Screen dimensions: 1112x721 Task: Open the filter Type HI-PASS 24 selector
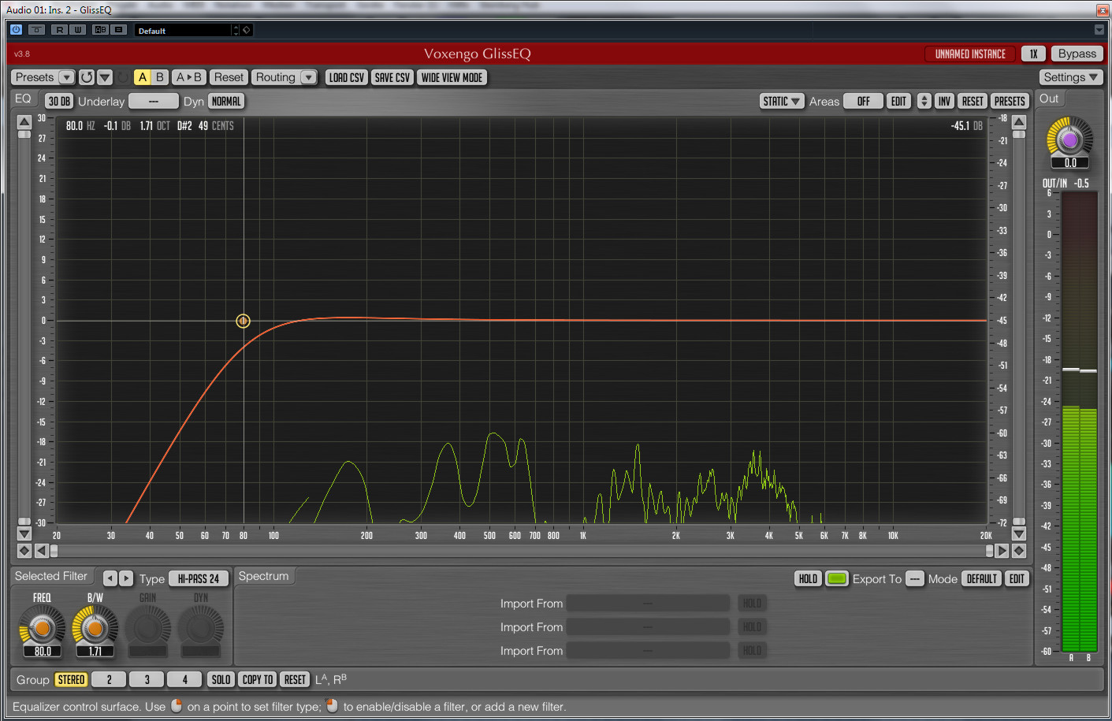point(199,578)
